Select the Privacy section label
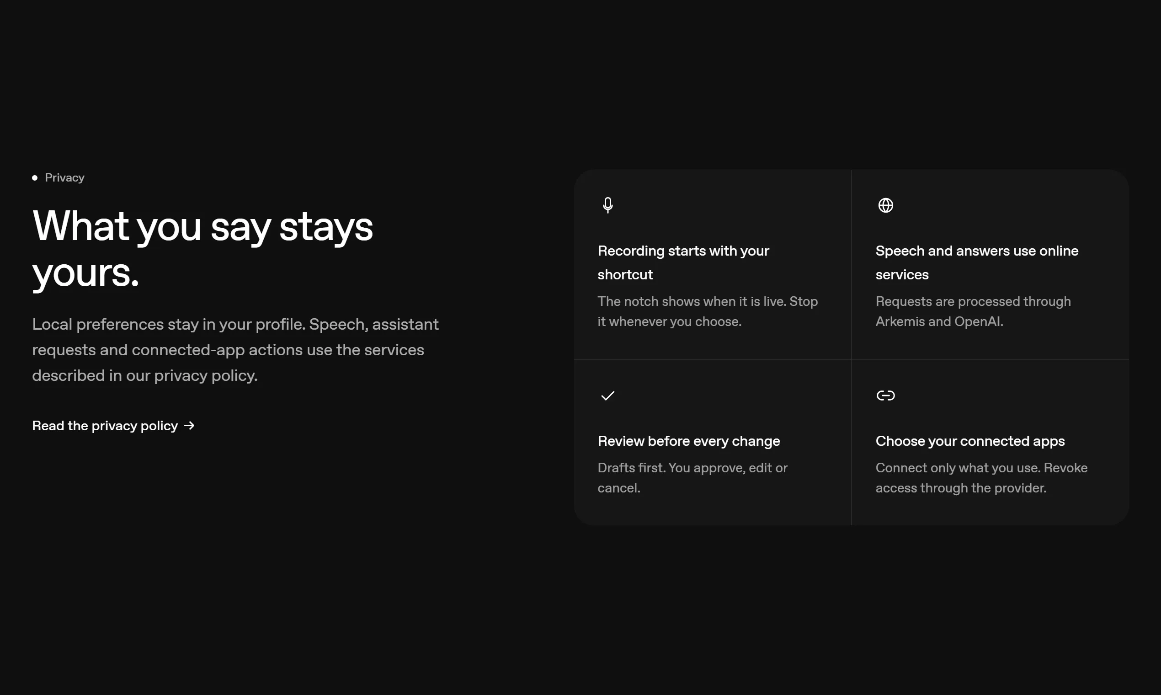Screen dimensions: 1161x695 (x=64, y=177)
